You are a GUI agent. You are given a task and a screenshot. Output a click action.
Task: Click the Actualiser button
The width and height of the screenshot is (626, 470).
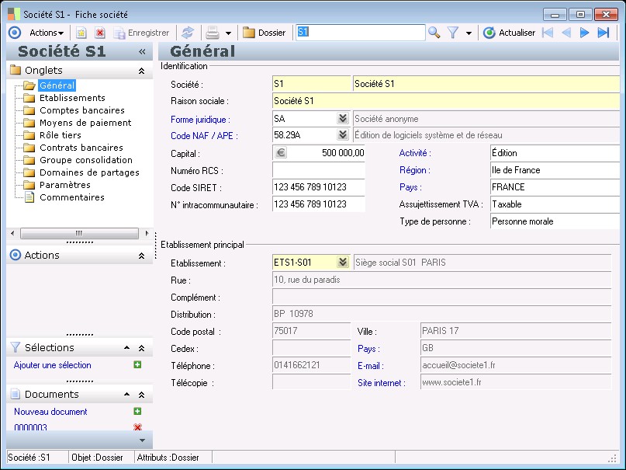click(x=510, y=33)
